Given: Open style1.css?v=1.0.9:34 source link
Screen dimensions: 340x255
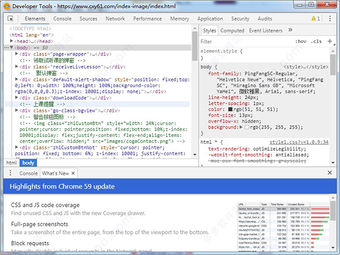Looking at the screenshot, I should (x=299, y=142).
